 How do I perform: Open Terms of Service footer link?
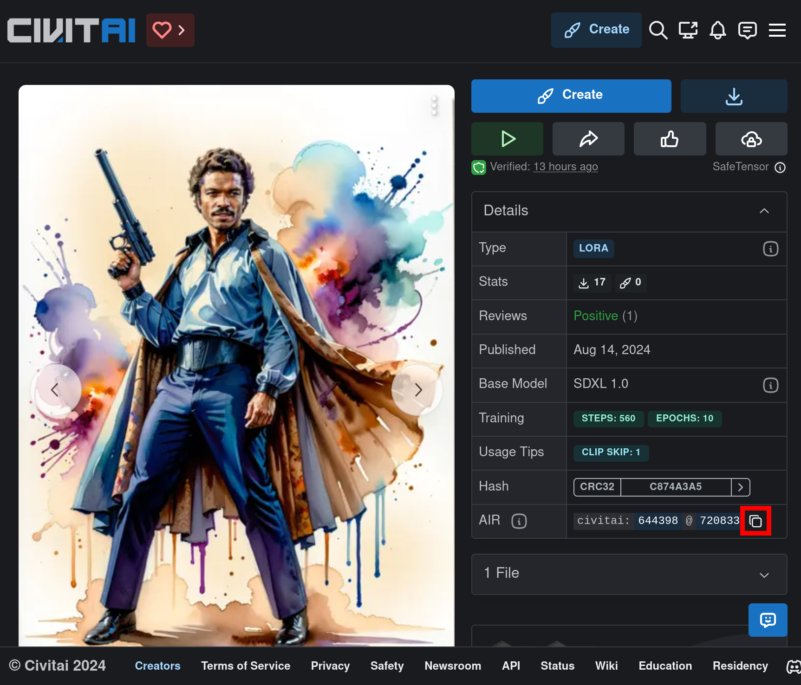pyautogui.click(x=246, y=666)
